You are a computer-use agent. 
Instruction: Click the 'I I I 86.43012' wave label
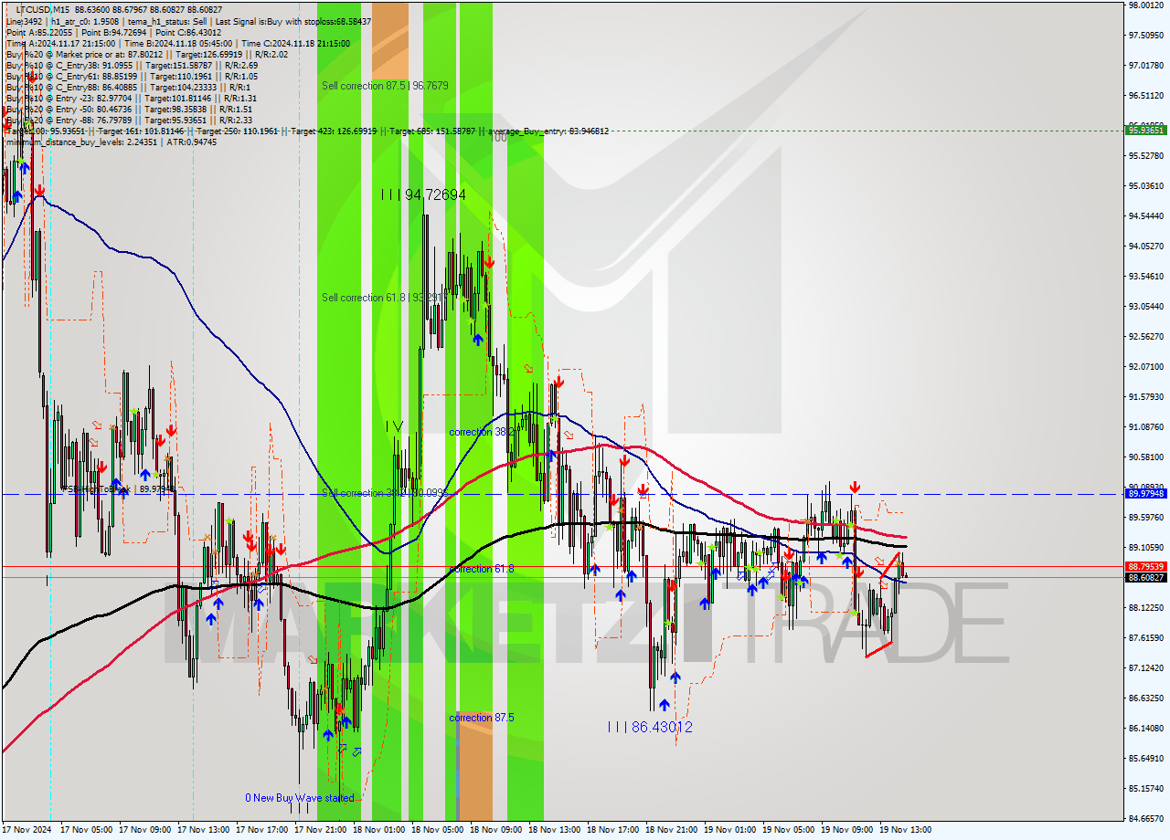649,727
